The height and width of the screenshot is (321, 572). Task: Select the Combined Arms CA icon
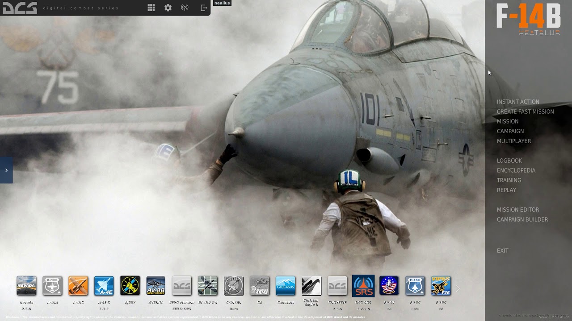pyautogui.click(x=260, y=286)
